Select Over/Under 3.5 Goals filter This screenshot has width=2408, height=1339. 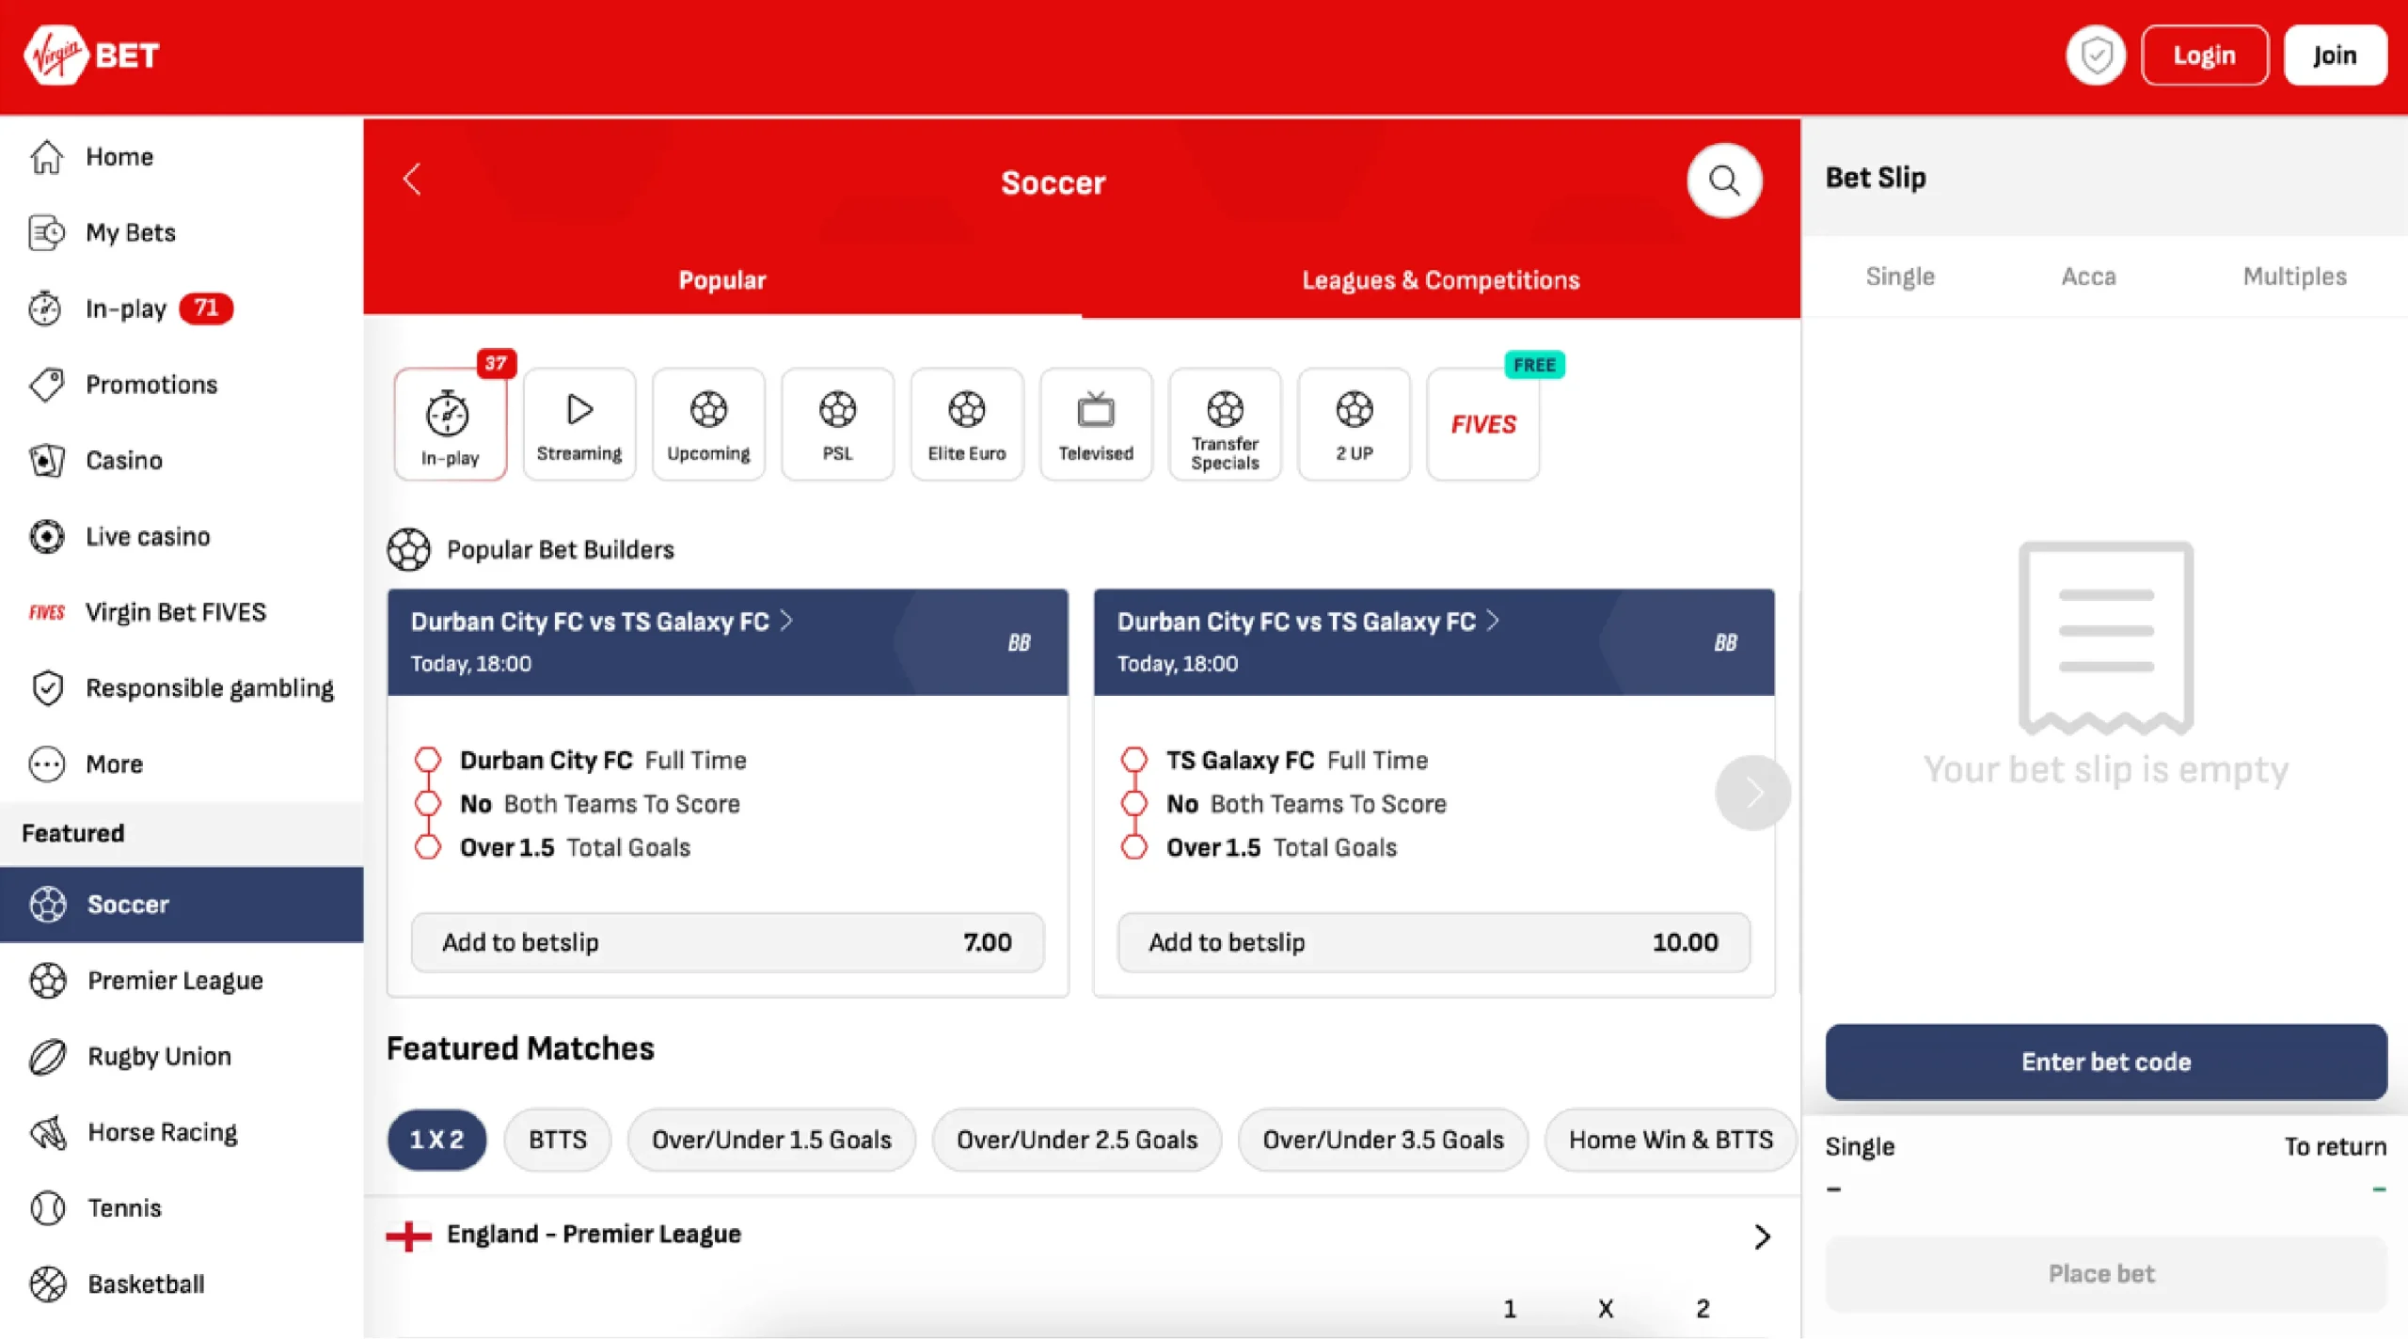coord(1383,1140)
